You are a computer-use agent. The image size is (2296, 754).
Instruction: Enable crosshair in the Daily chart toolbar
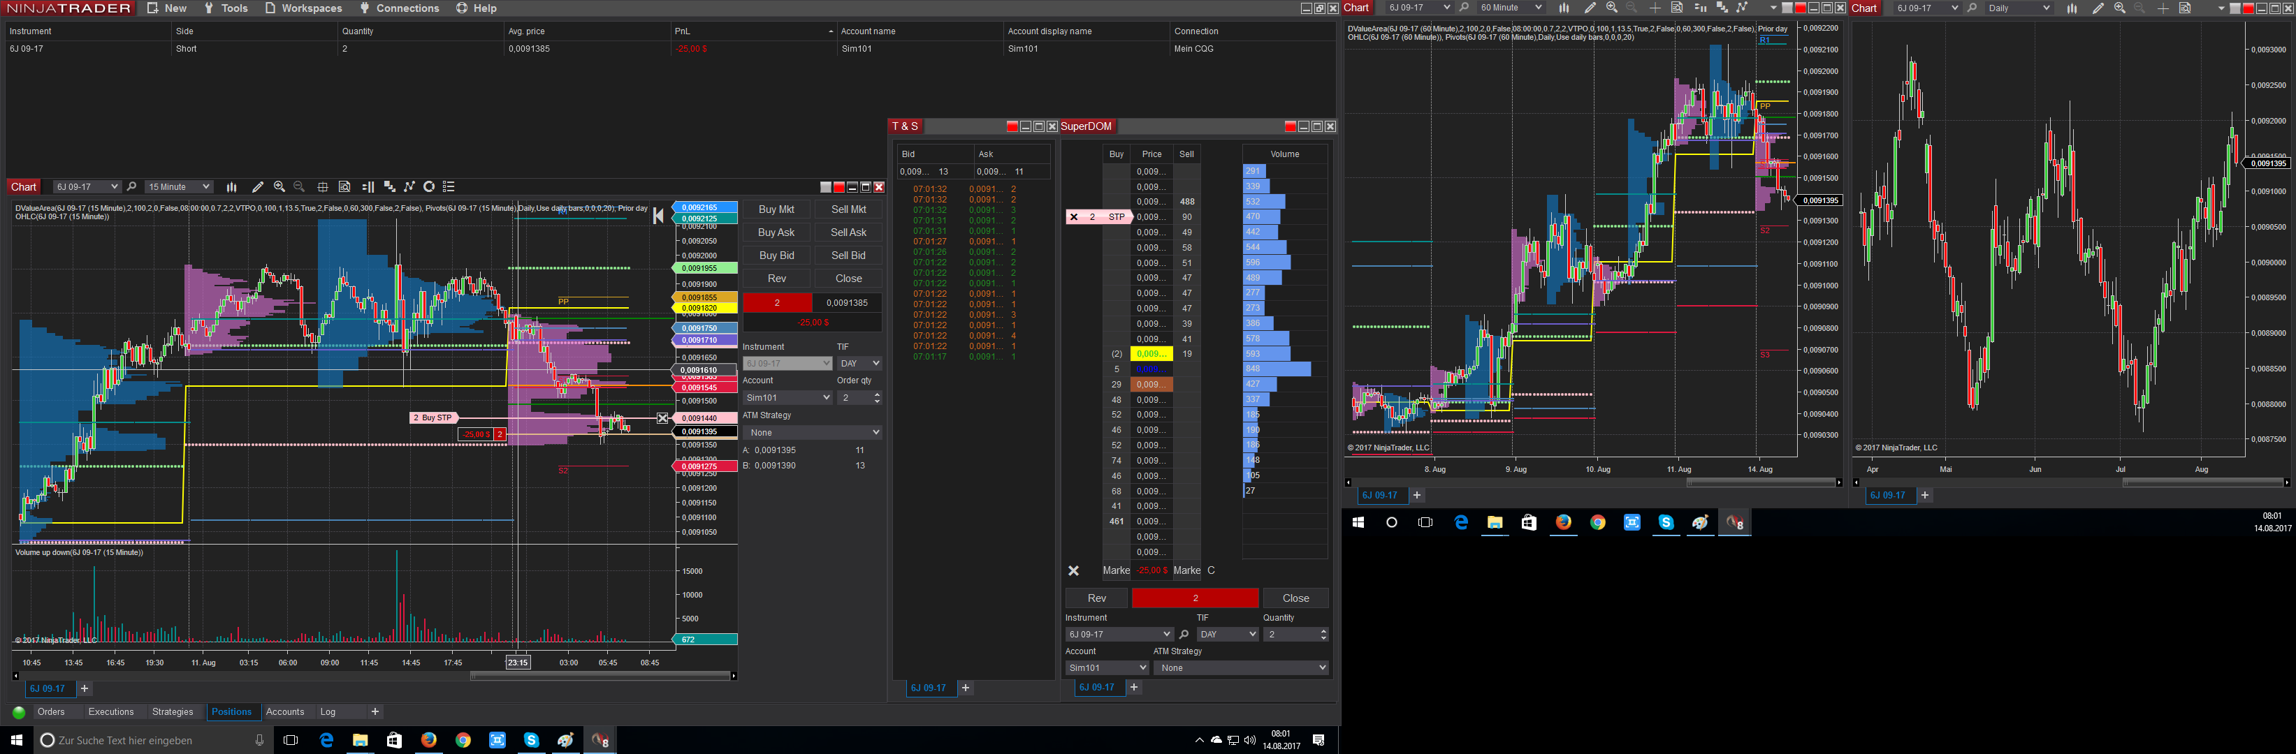pos(2163,8)
